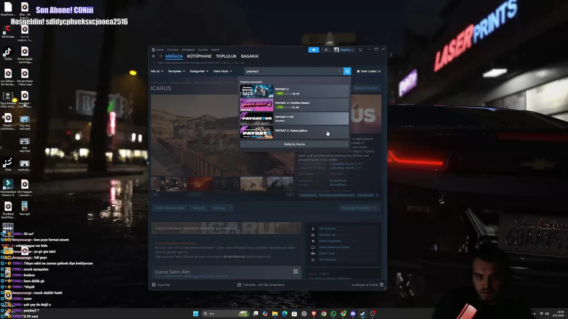Click the taskbar Ara search box
The height and width of the screenshot is (319, 568).
click(225, 314)
